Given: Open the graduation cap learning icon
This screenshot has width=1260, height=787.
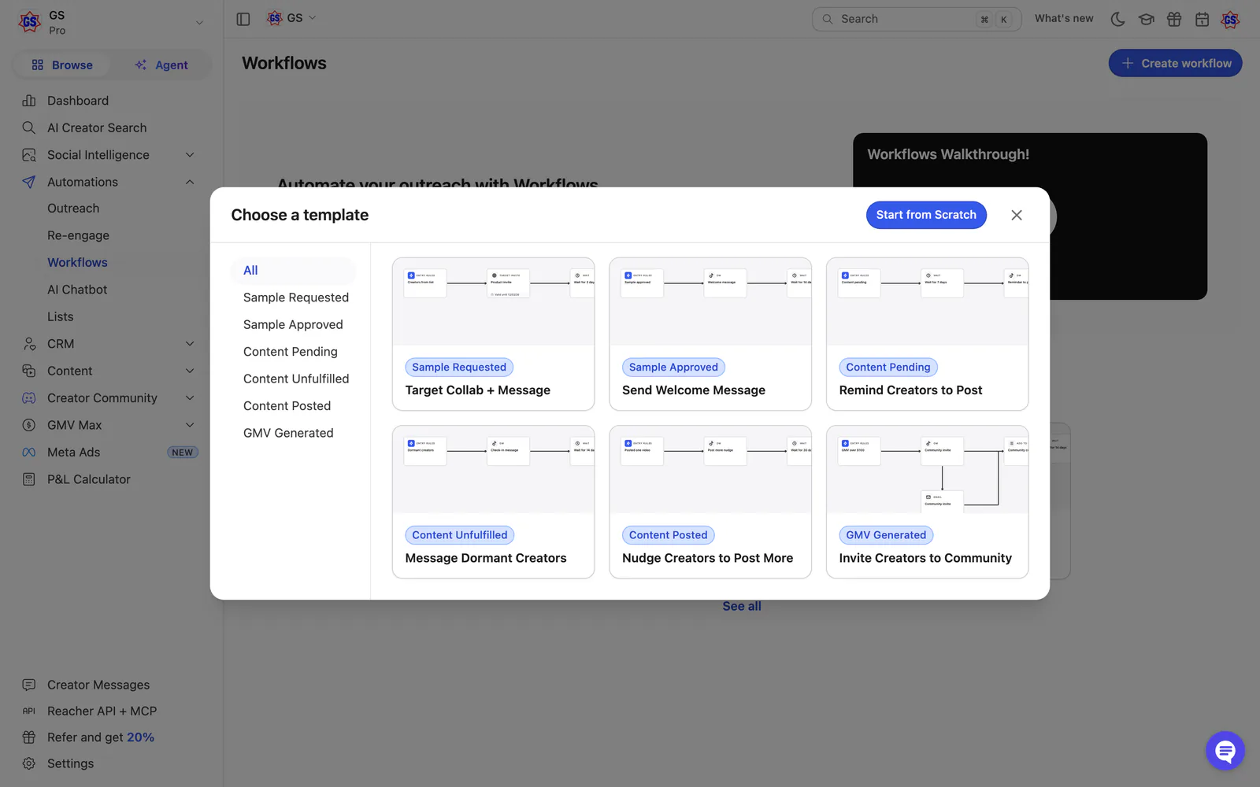Looking at the screenshot, I should click(1146, 19).
